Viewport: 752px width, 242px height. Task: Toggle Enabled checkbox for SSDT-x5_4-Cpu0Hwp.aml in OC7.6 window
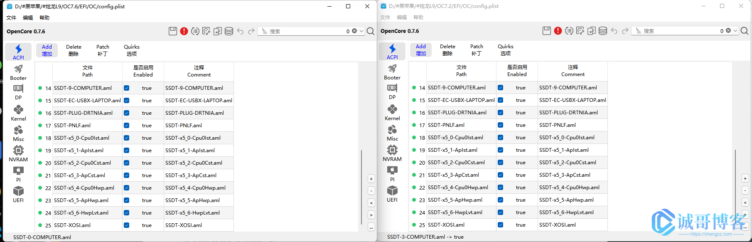pyautogui.click(x=126, y=188)
